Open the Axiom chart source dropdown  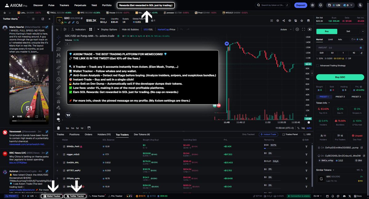pos(285,30)
